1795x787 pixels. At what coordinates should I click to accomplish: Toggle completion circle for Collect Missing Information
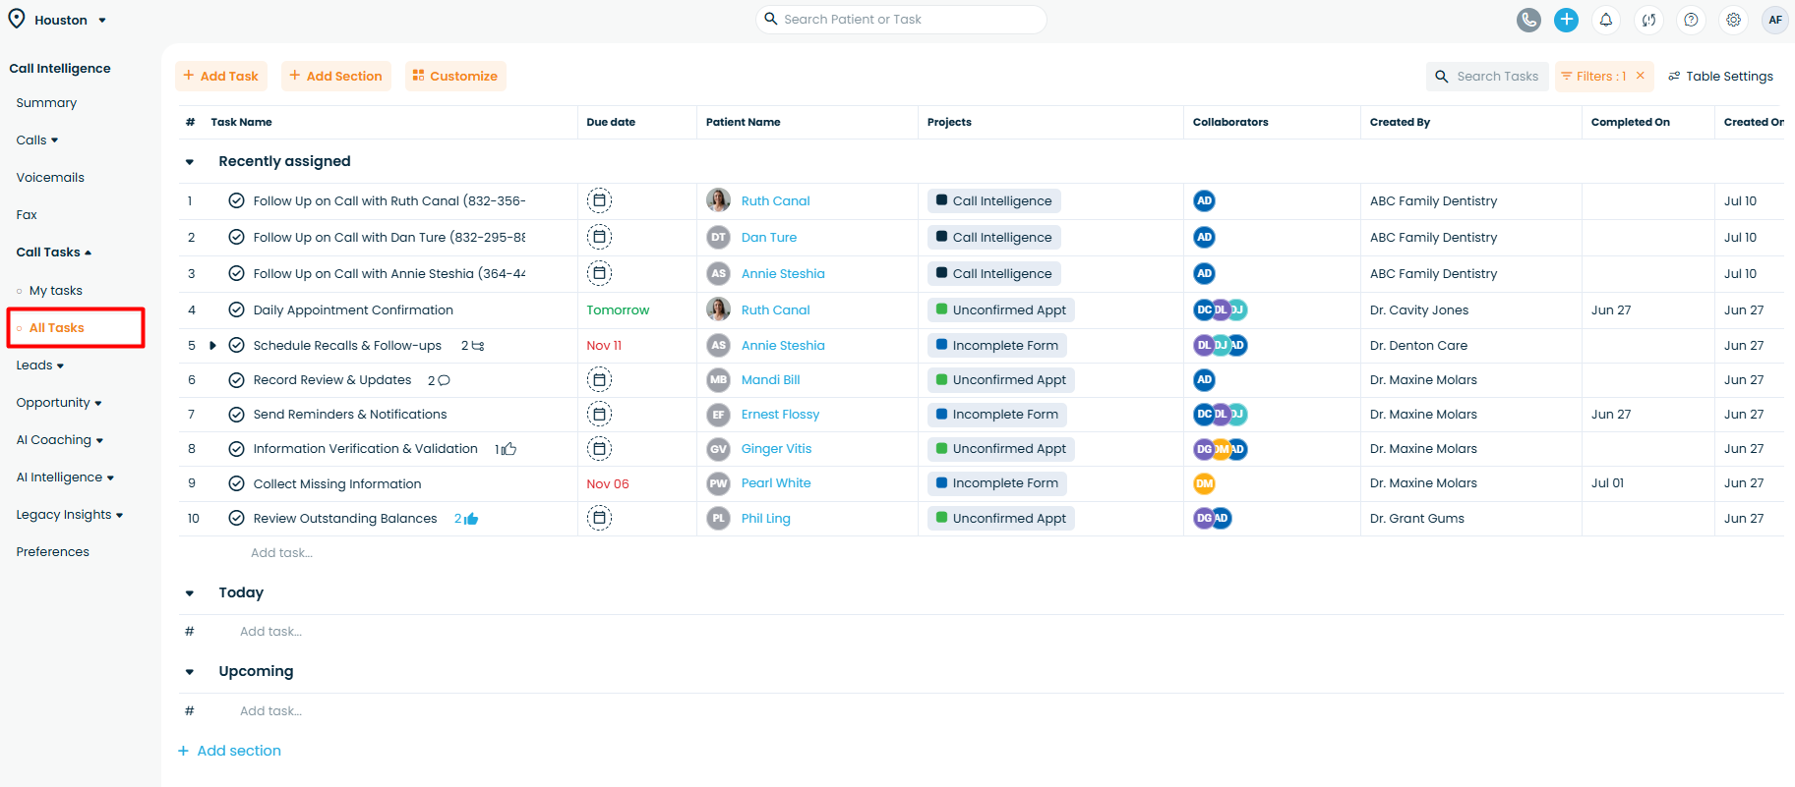(236, 483)
